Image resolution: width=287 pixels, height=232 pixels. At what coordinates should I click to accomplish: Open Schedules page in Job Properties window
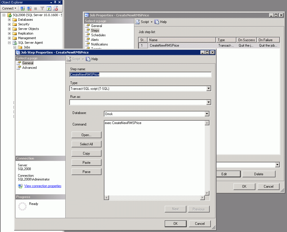tap(98, 35)
